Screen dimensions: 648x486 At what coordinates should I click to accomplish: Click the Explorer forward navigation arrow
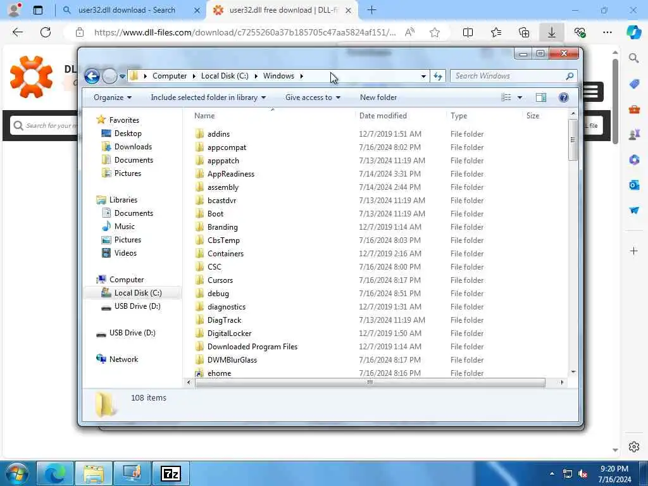pyautogui.click(x=109, y=76)
